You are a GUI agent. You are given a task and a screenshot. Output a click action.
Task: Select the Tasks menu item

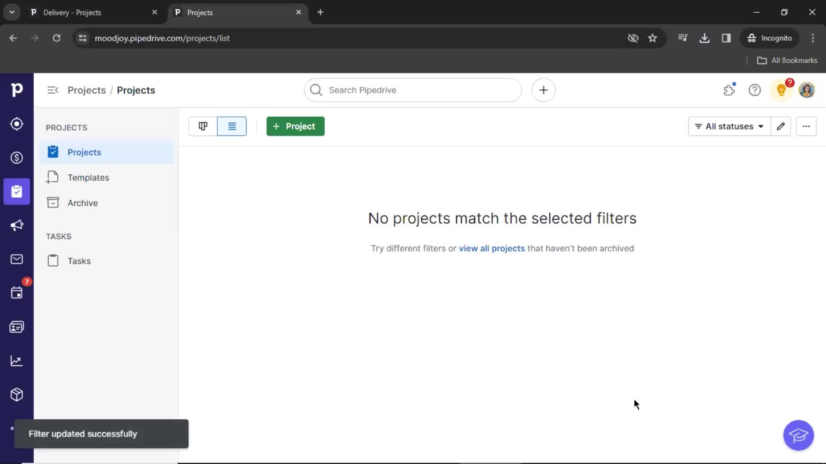[80, 261]
